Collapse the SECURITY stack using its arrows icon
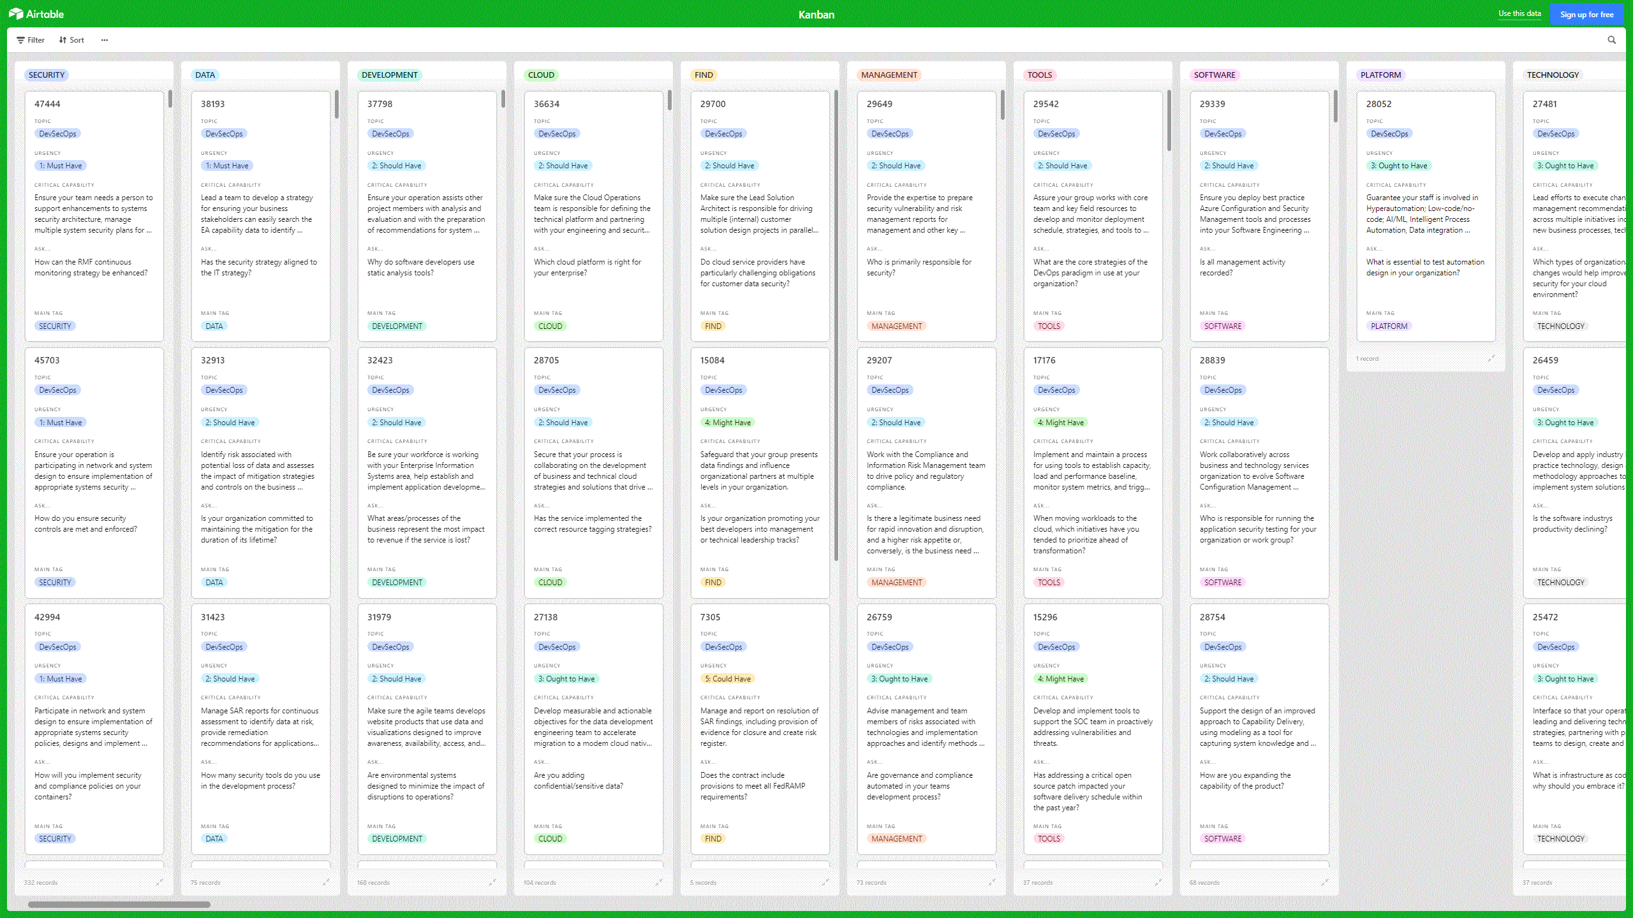The height and width of the screenshot is (918, 1633). click(x=159, y=882)
